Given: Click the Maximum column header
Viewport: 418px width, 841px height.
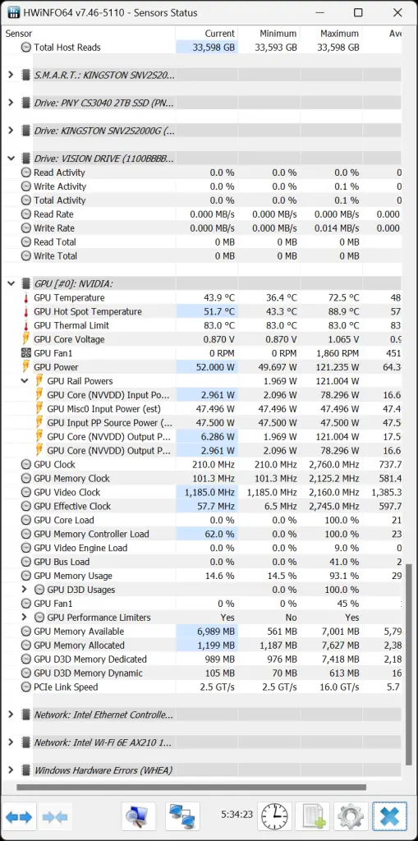Looking at the screenshot, I should [x=331, y=33].
